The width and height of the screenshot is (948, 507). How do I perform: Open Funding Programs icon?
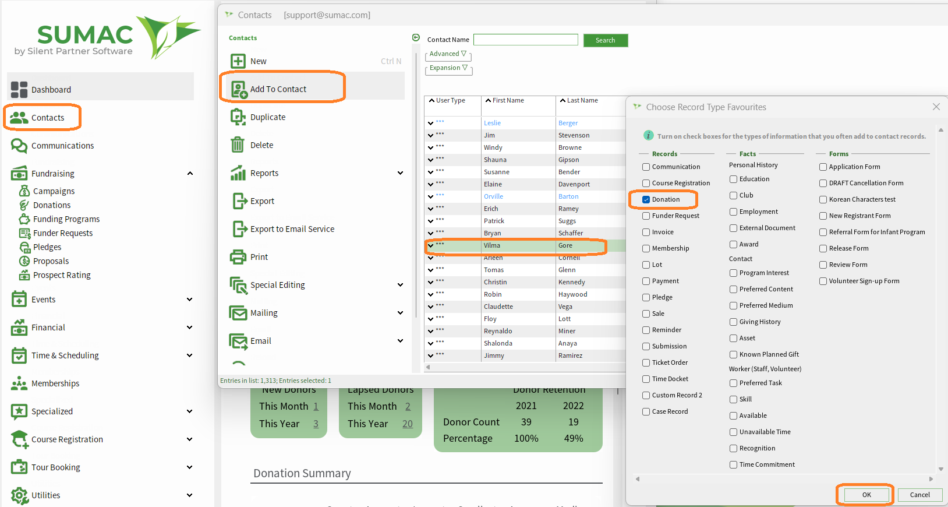24,219
